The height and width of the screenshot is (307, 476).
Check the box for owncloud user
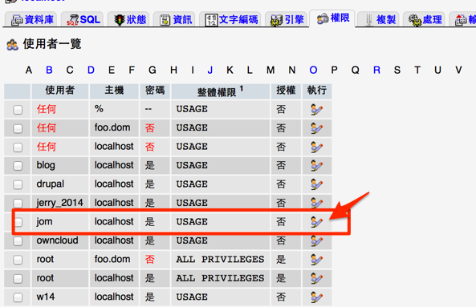[x=18, y=241]
